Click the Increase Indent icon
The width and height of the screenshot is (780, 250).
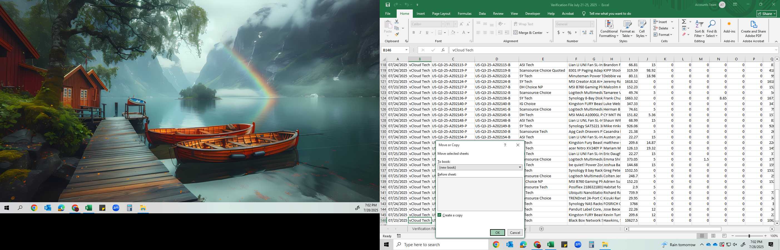point(507,33)
